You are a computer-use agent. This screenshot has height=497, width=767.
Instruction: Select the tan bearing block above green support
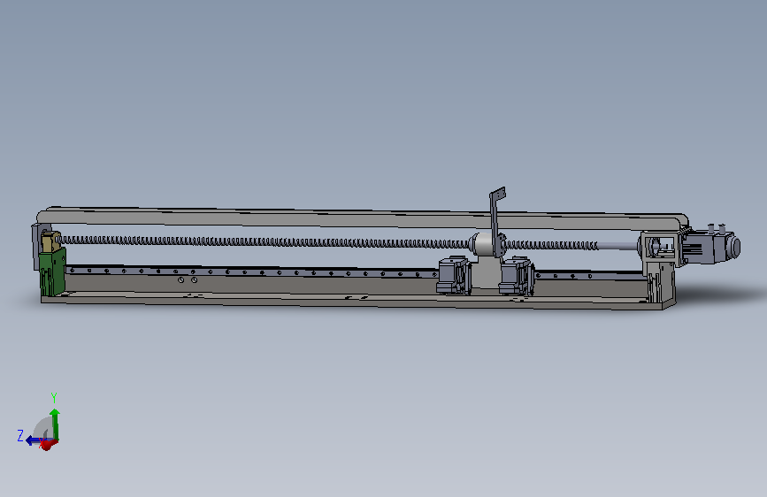[50, 241]
